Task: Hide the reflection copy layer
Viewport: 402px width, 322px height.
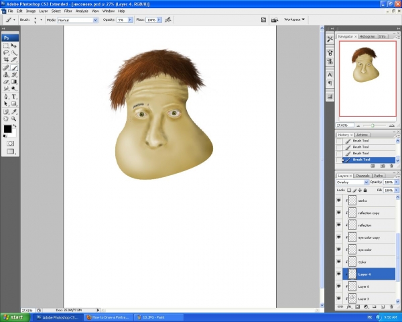Action: (338, 213)
